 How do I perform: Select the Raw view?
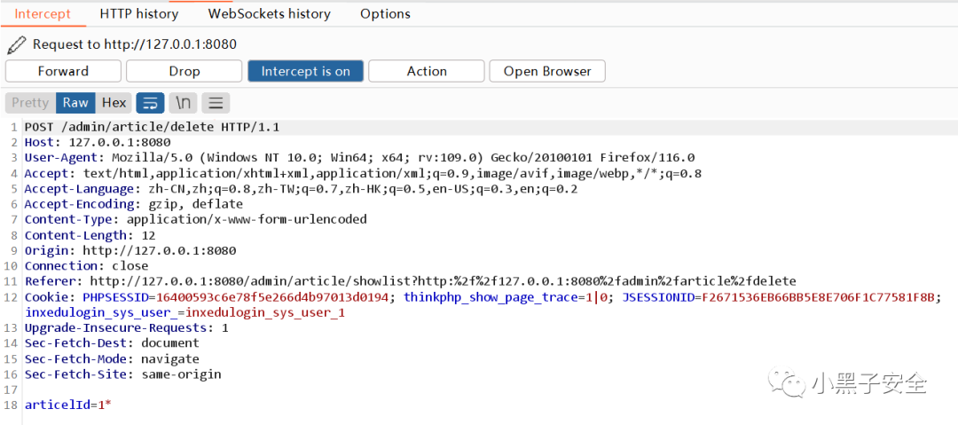tap(75, 103)
